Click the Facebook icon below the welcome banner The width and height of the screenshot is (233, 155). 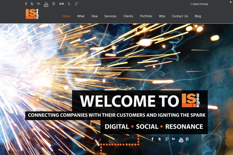153,139
